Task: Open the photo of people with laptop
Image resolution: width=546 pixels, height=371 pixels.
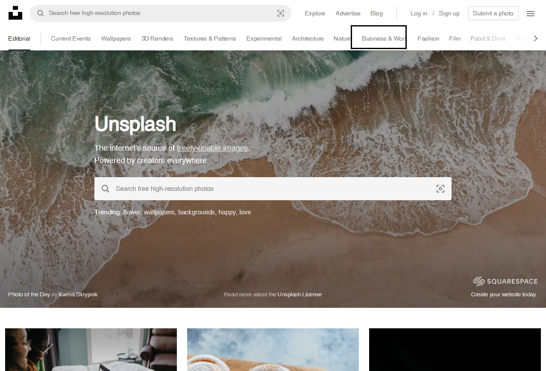Action: pyautogui.click(x=91, y=350)
